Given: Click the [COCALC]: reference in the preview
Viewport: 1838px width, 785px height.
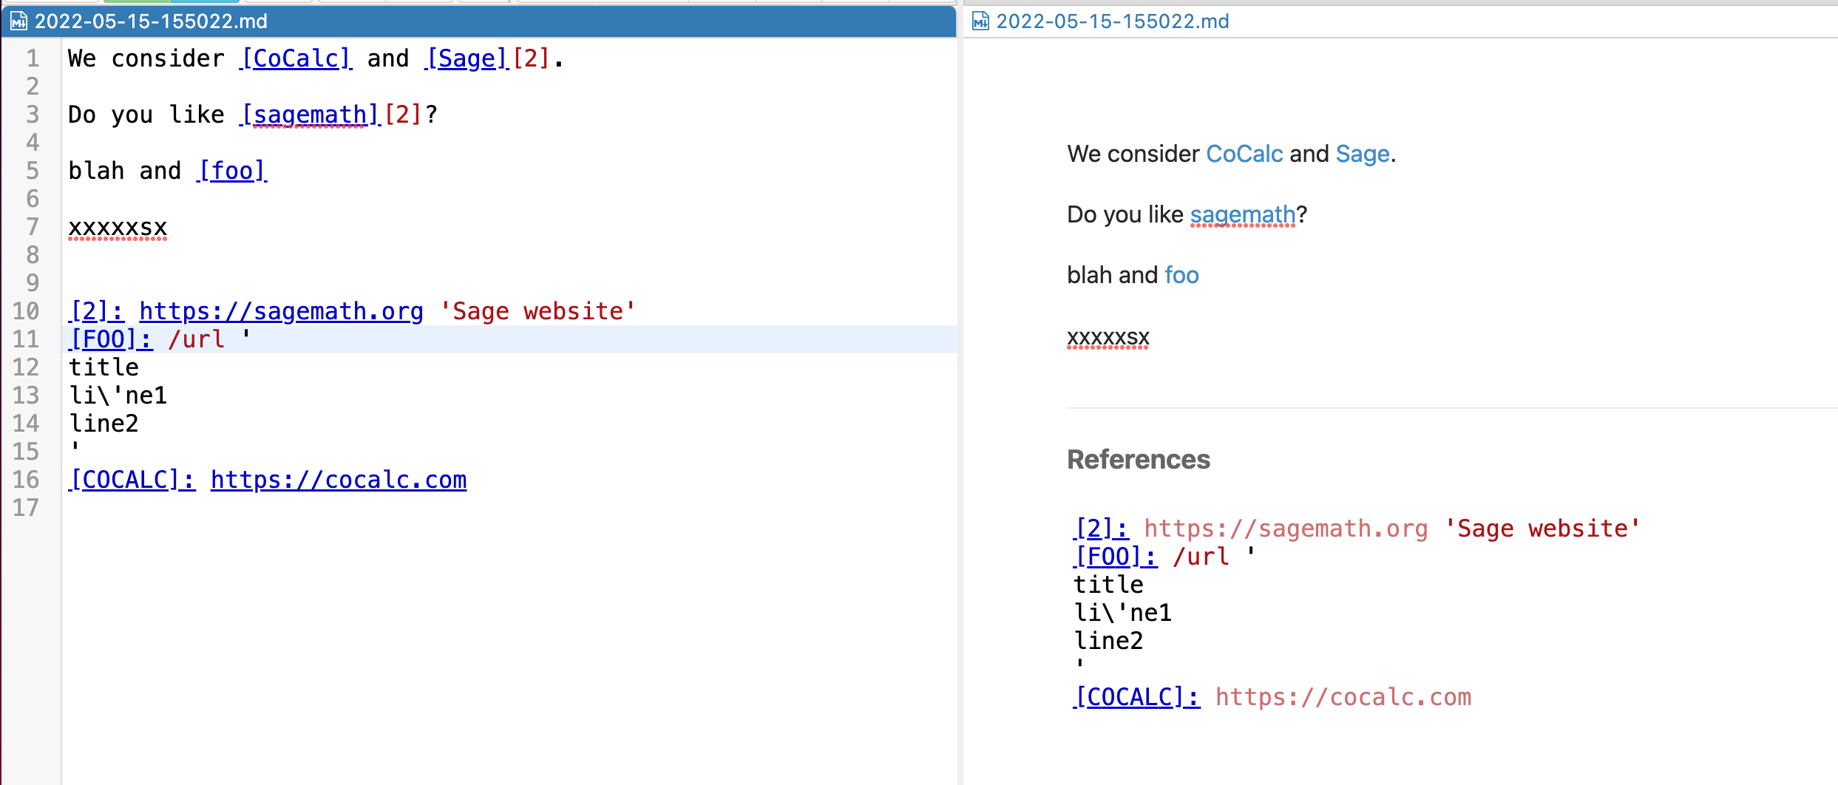Looking at the screenshot, I should coord(1136,696).
